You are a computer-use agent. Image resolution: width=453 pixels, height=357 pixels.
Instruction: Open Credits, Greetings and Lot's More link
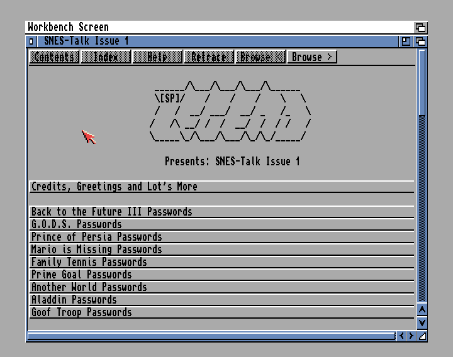point(221,187)
